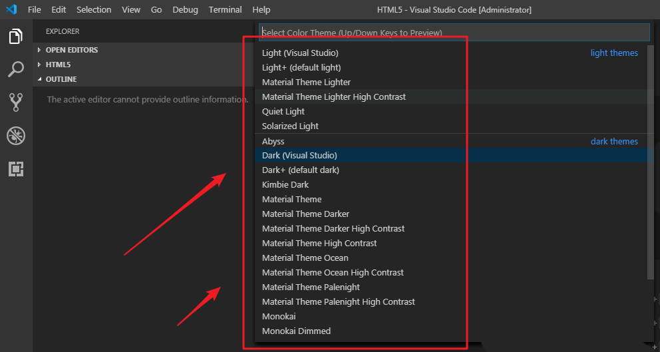Open the Search view magnifier icon
Image resolution: width=660 pixels, height=352 pixels.
16,69
